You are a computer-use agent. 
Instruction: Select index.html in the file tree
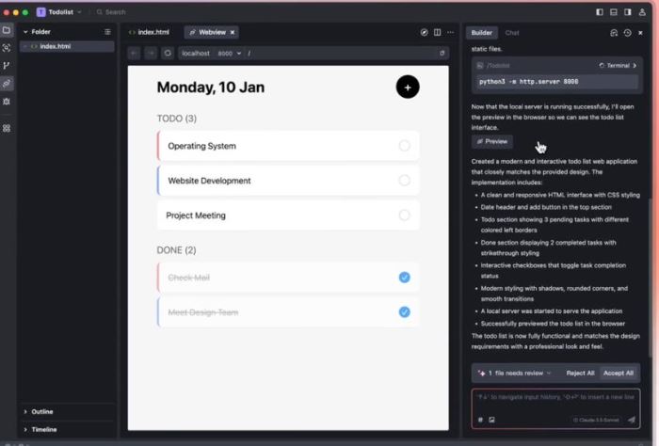pos(67,47)
